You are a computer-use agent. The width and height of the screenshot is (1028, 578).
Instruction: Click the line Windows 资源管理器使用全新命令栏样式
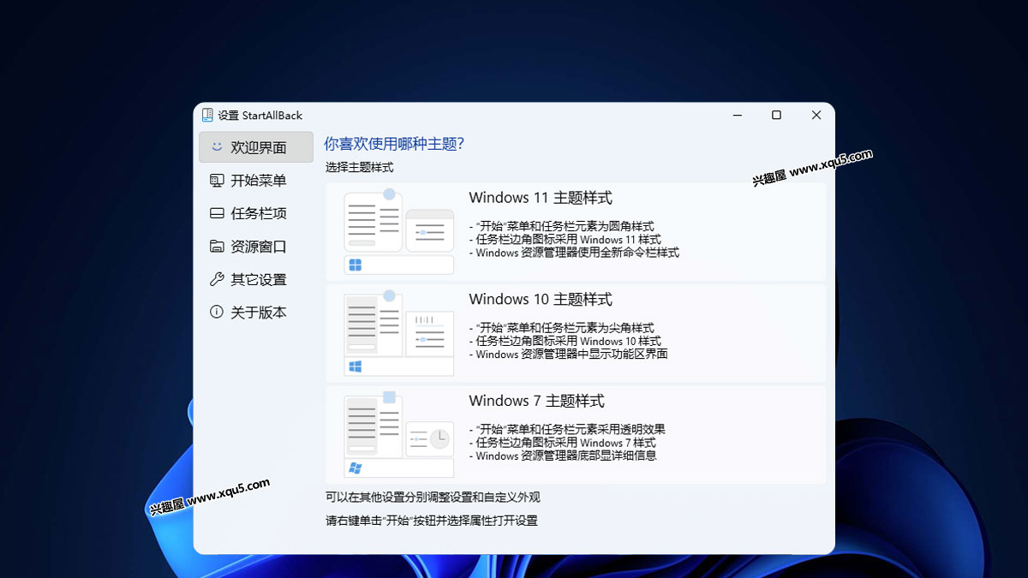point(574,253)
